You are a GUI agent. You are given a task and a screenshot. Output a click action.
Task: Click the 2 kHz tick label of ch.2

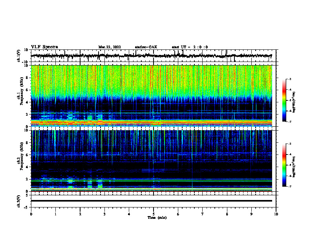[x=27, y=179]
